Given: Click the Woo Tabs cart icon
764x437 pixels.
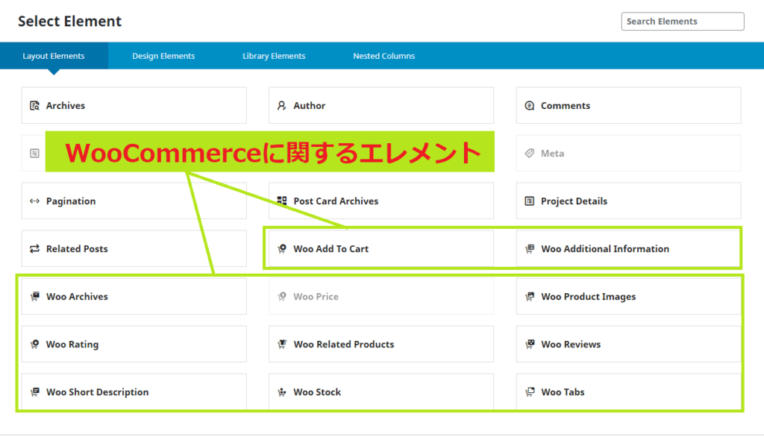Looking at the screenshot, I should pyautogui.click(x=529, y=392).
